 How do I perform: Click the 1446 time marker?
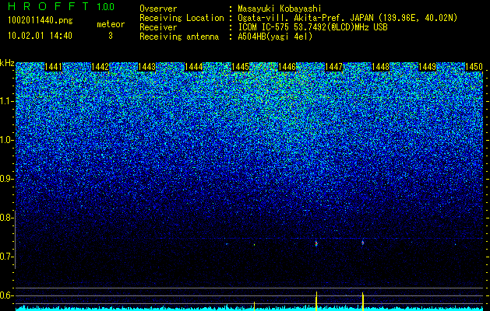pos(287,67)
